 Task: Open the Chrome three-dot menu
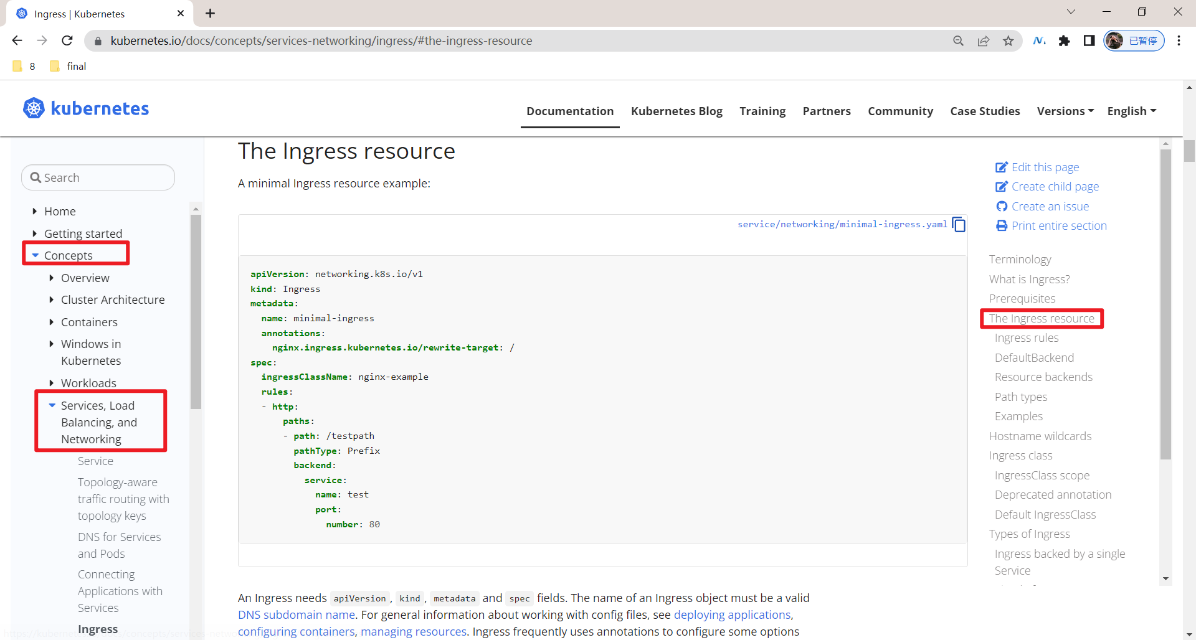pos(1179,41)
